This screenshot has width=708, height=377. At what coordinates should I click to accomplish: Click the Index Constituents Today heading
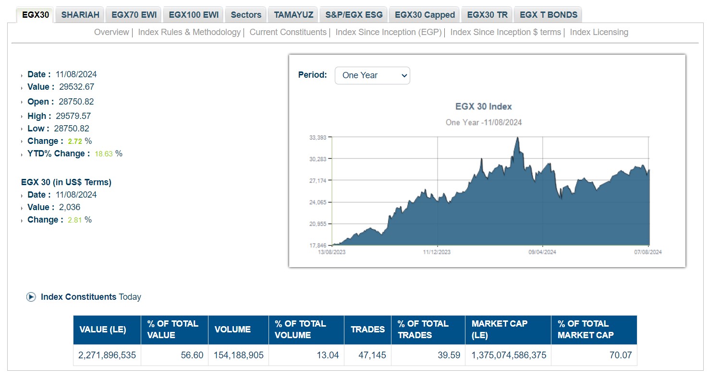point(91,297)
